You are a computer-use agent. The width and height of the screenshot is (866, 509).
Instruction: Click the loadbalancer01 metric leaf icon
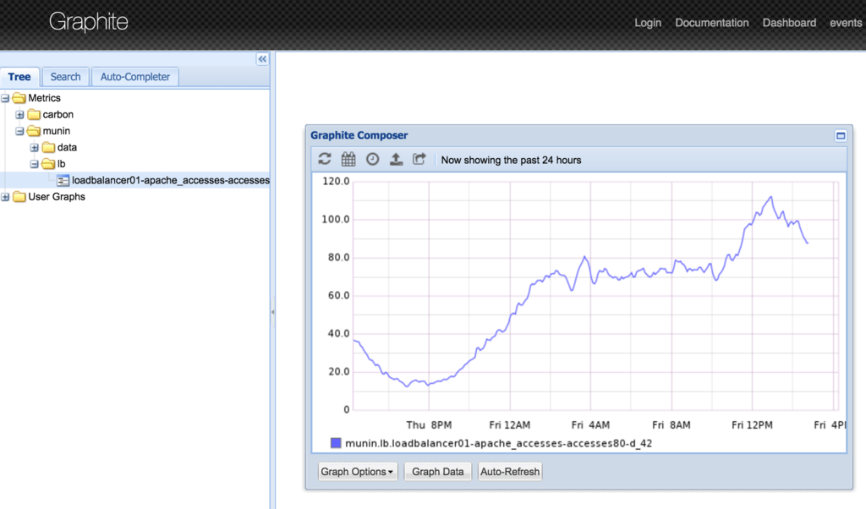point(63,181)
